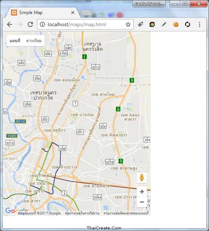Click the circular arrows refresh extension
This screenshot has height=231, width=209.
point(188,24)
